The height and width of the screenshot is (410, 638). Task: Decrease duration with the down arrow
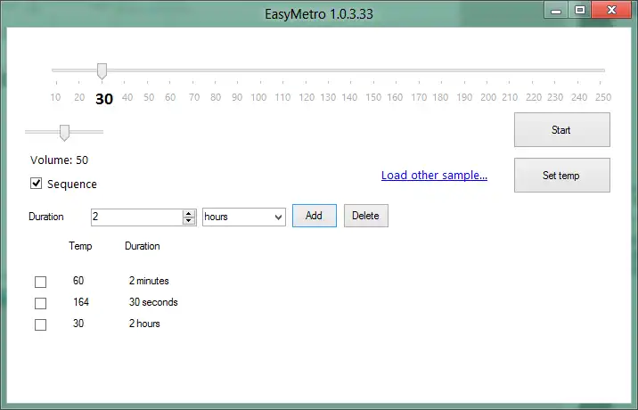188,221
